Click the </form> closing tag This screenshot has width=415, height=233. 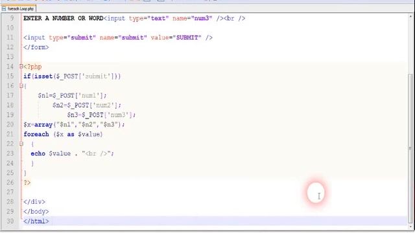pyautogui.click(x=36, y=47)
